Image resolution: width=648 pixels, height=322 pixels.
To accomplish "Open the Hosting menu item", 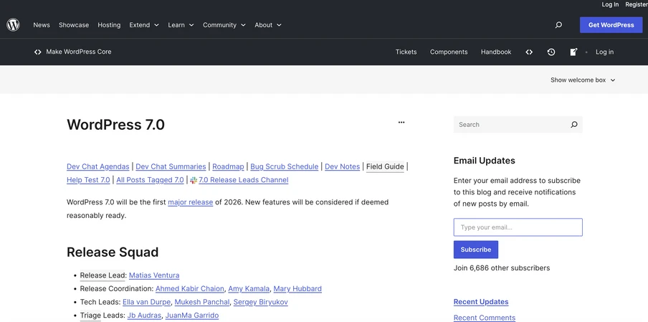I will click(109, 25).
